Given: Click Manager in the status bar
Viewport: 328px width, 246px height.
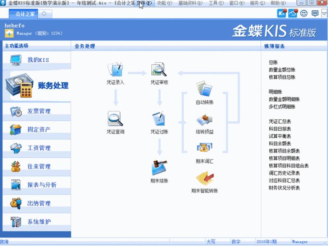Looking at the screenshot, I should (x=300, y=242).
